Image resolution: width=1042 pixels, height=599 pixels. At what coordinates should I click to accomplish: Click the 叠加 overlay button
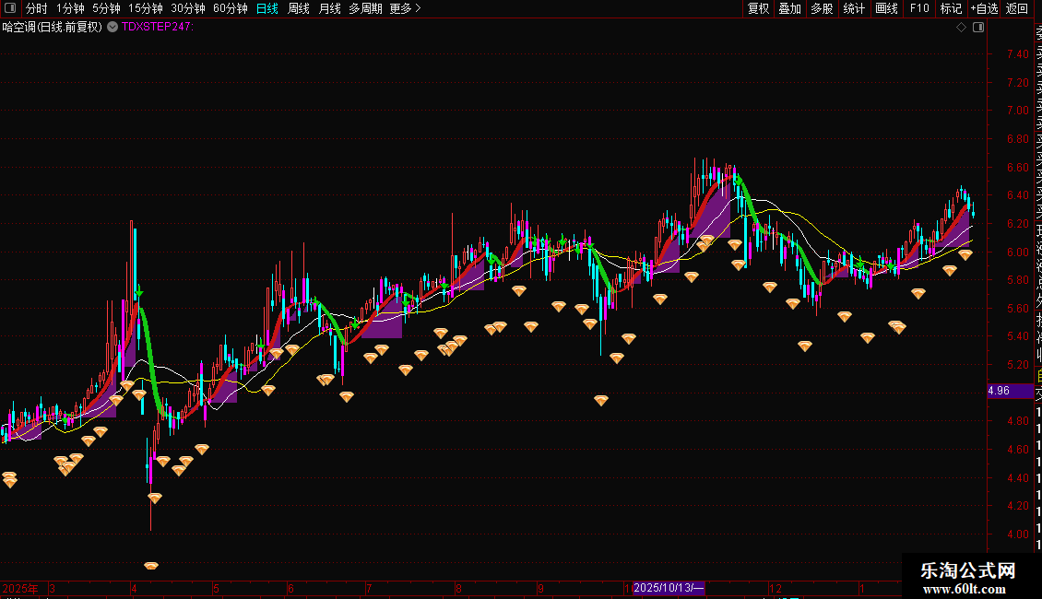pos(790,8)
